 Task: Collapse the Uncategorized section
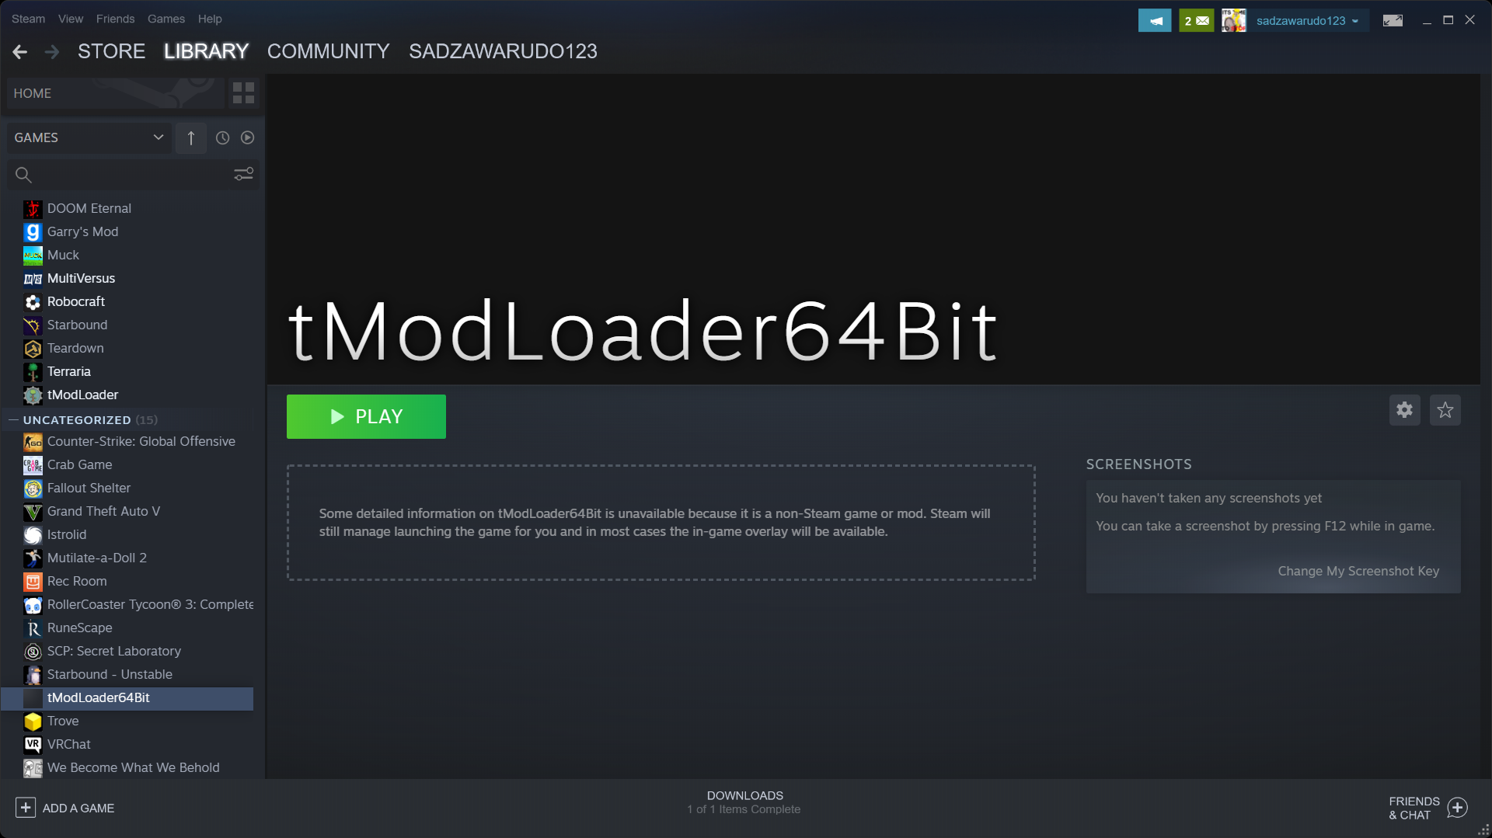[x=13, y=420]
